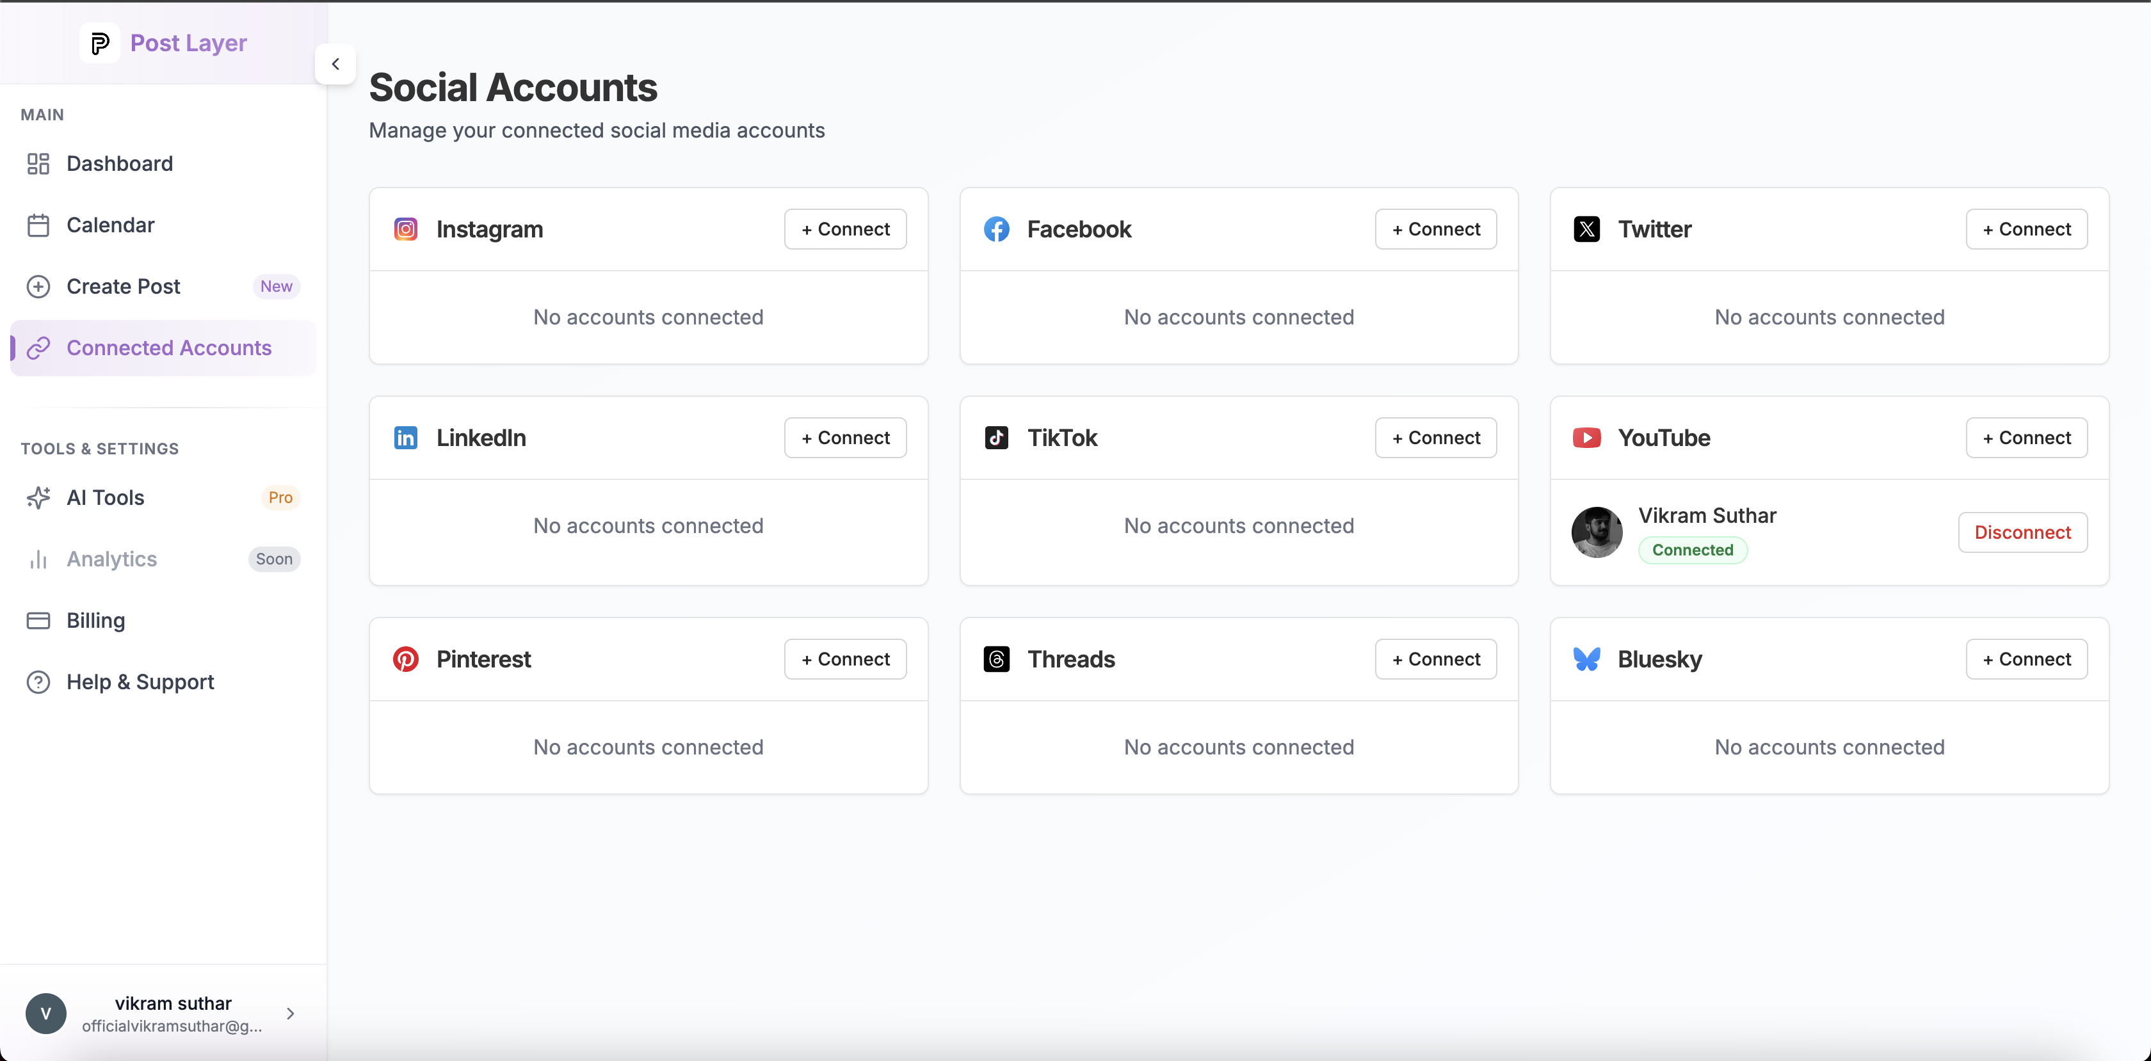Click the Bluesky butterfly icon

click(1586, 658)
